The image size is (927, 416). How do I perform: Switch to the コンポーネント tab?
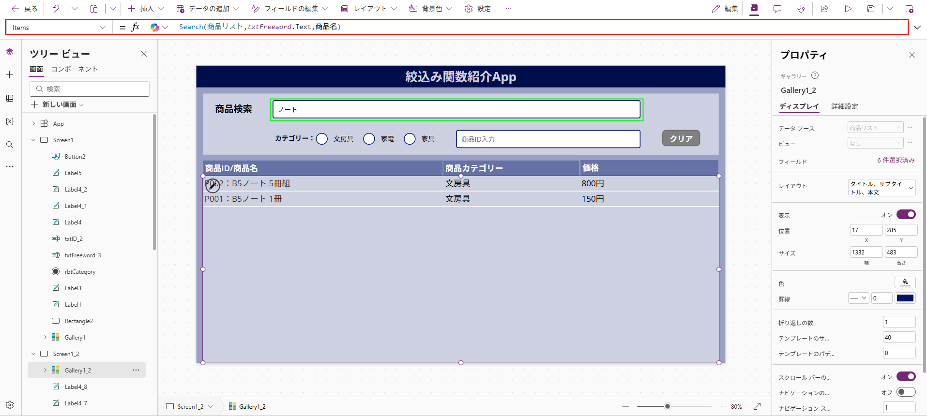[x=75, y=69]
